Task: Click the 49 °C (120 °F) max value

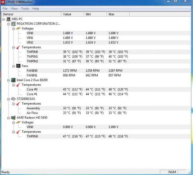Action: point(118,89)
